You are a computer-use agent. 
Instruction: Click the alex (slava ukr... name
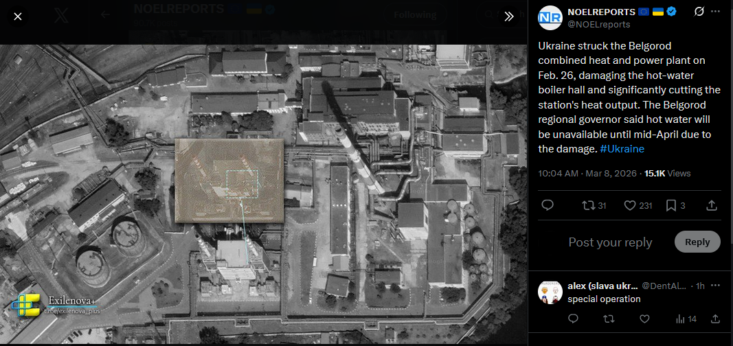[602, 286]
